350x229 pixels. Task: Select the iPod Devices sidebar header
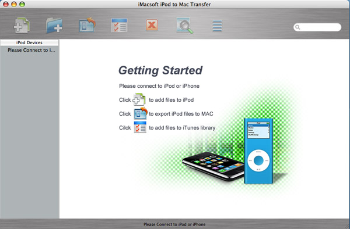click(30, 42)
